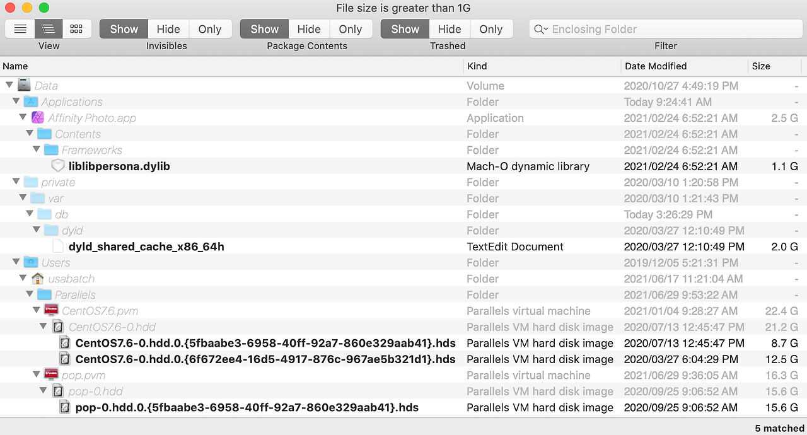Click the usabatch home folder icon
The height and width of the screenshot is (435, 807).
(37, 279)
